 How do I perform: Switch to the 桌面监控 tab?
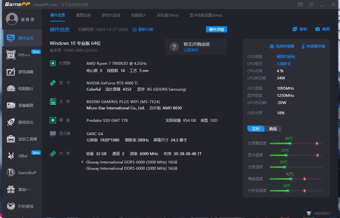coord(83,15)
